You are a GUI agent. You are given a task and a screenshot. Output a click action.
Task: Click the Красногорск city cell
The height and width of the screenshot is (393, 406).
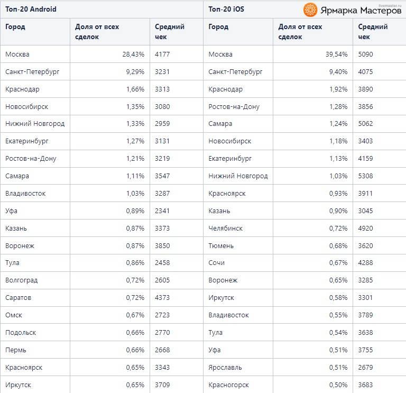229,385
